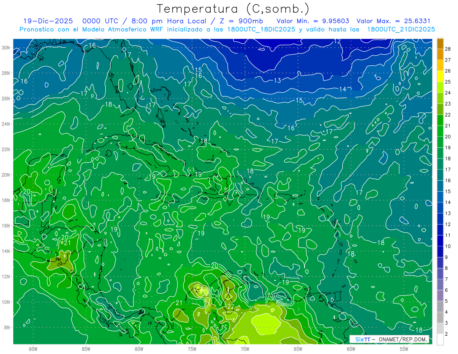This screenshot has width=458, height=354.
Task: Click the purple colorbar swatch between 5 and 6
Action: [x=440, y=296]
